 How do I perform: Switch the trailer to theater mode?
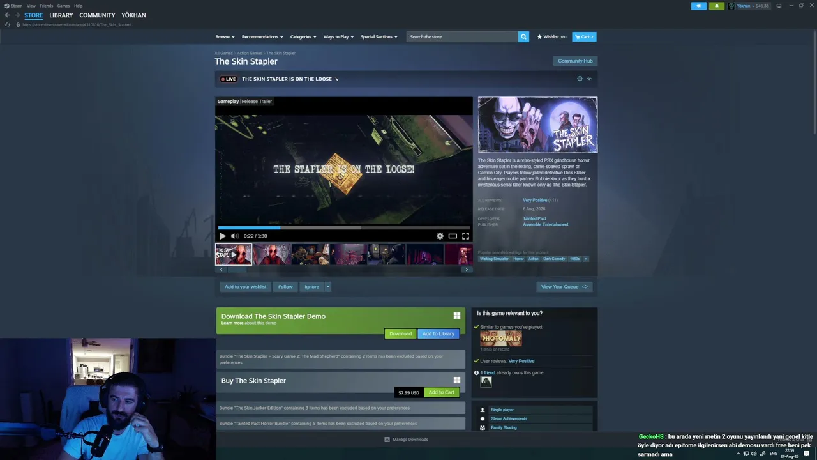(453, 236)
